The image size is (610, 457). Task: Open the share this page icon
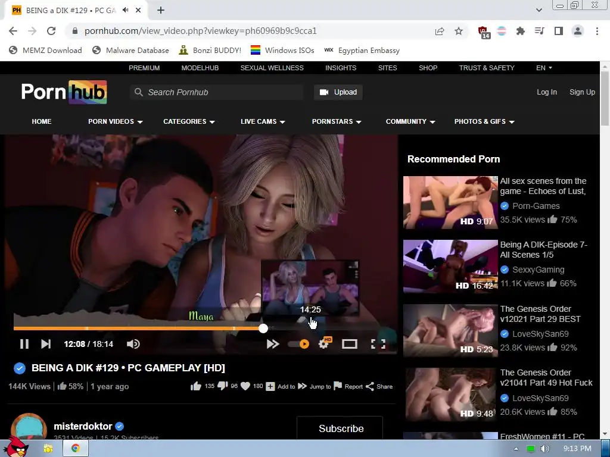pyautogui.click(x=440, y=31)
